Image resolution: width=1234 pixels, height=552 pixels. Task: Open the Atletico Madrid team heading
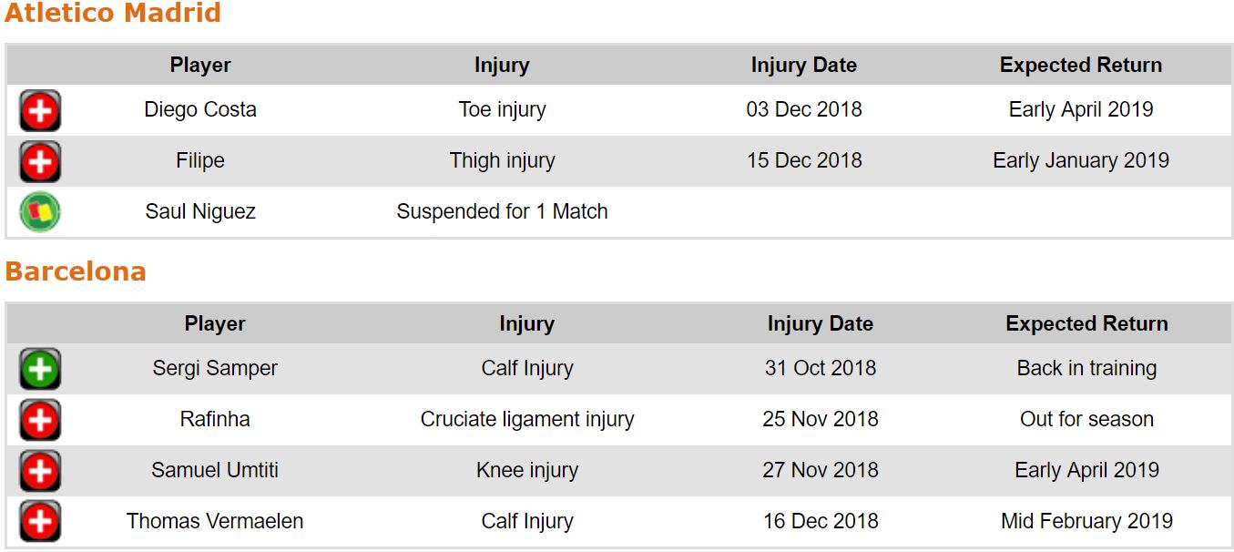pyautogui.click(x=113, y=14)
